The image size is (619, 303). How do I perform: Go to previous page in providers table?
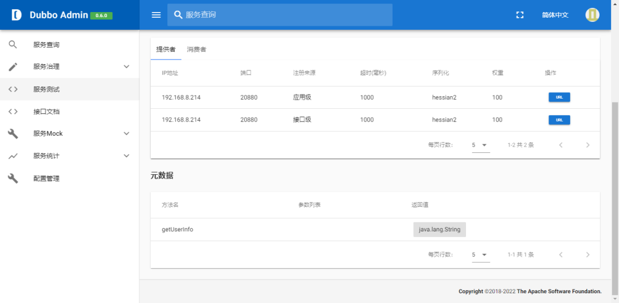561,145
